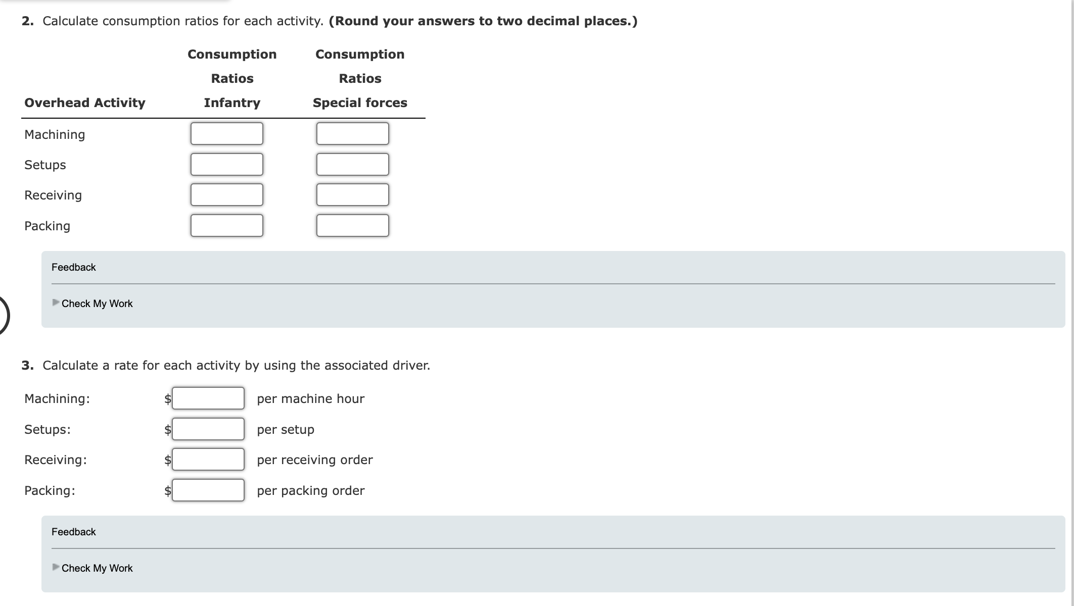Select the Packing Infantry ratio input
The width and height of the screenshot is (1074, 606).
(226, 225)
